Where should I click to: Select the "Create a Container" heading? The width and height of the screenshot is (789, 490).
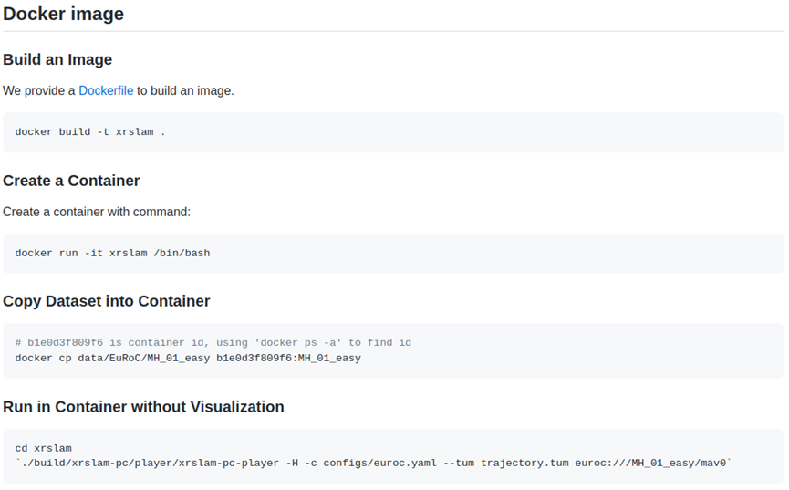pos(71,180)
